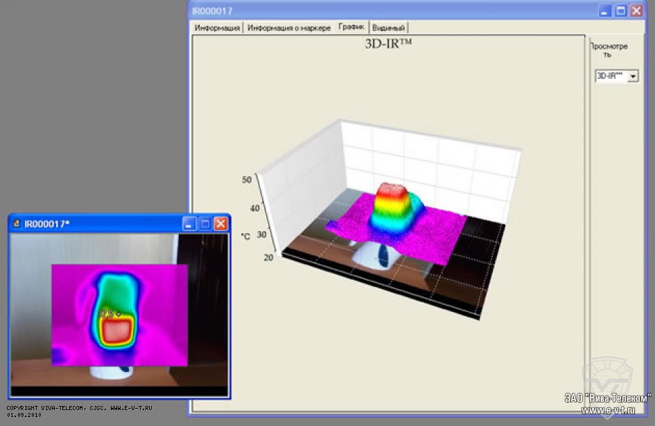Screen dimensions: 655x426
Task: Open the IR000017* window's title bar icon
Action: tap(17, 223)
